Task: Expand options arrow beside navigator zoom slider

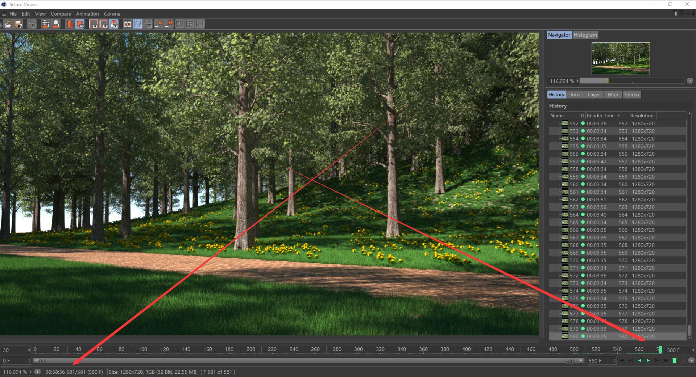Action: click(x=690, y=81)
